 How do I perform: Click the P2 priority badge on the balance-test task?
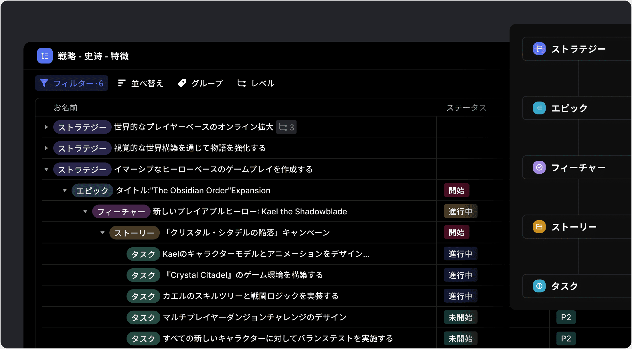[566, 338]
